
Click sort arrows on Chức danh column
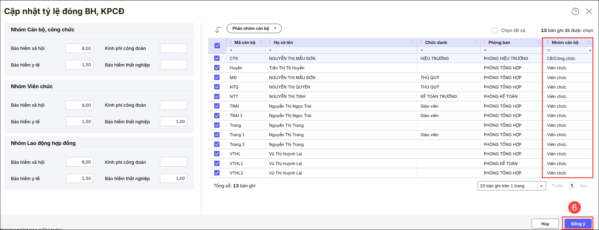(x=476, y=43)
